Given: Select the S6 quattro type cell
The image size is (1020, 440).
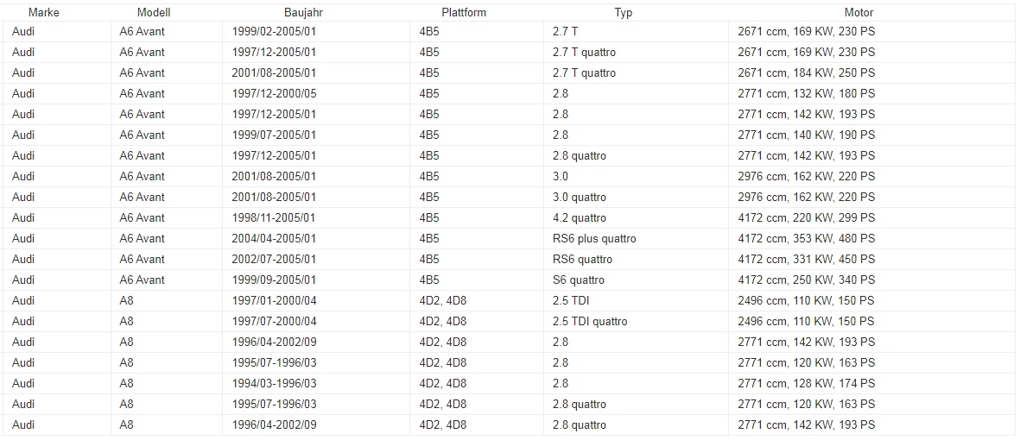Looking at the screenshot, I should coord(636,280).
